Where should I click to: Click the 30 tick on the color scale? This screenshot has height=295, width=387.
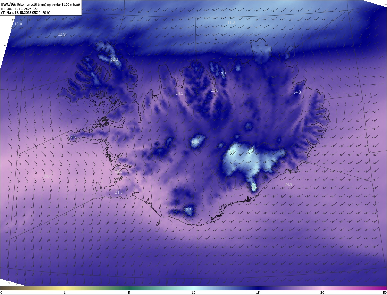point(322,293)
